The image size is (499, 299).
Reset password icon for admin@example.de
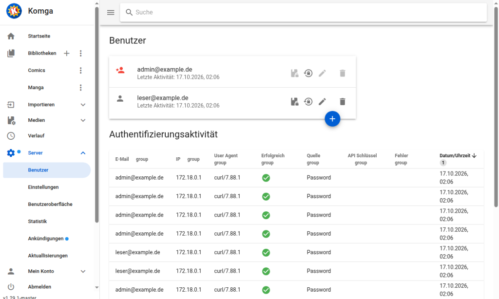tap(308, 74)
